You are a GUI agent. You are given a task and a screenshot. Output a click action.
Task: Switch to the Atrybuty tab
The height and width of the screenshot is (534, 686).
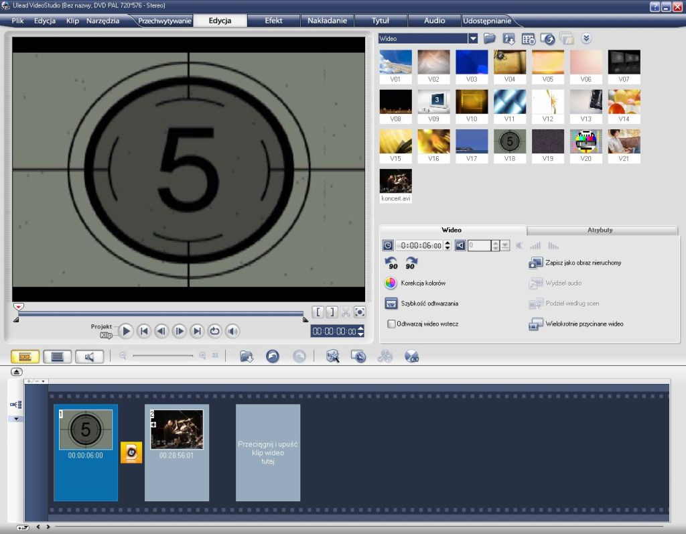point(601,230)
